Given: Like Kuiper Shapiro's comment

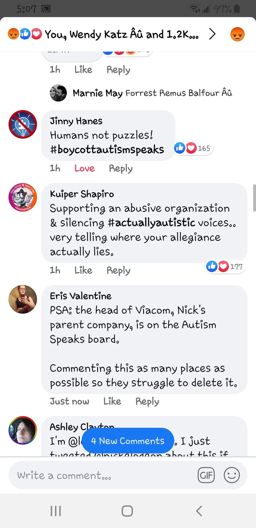Looking at the screenshot, I should [83, 270].
